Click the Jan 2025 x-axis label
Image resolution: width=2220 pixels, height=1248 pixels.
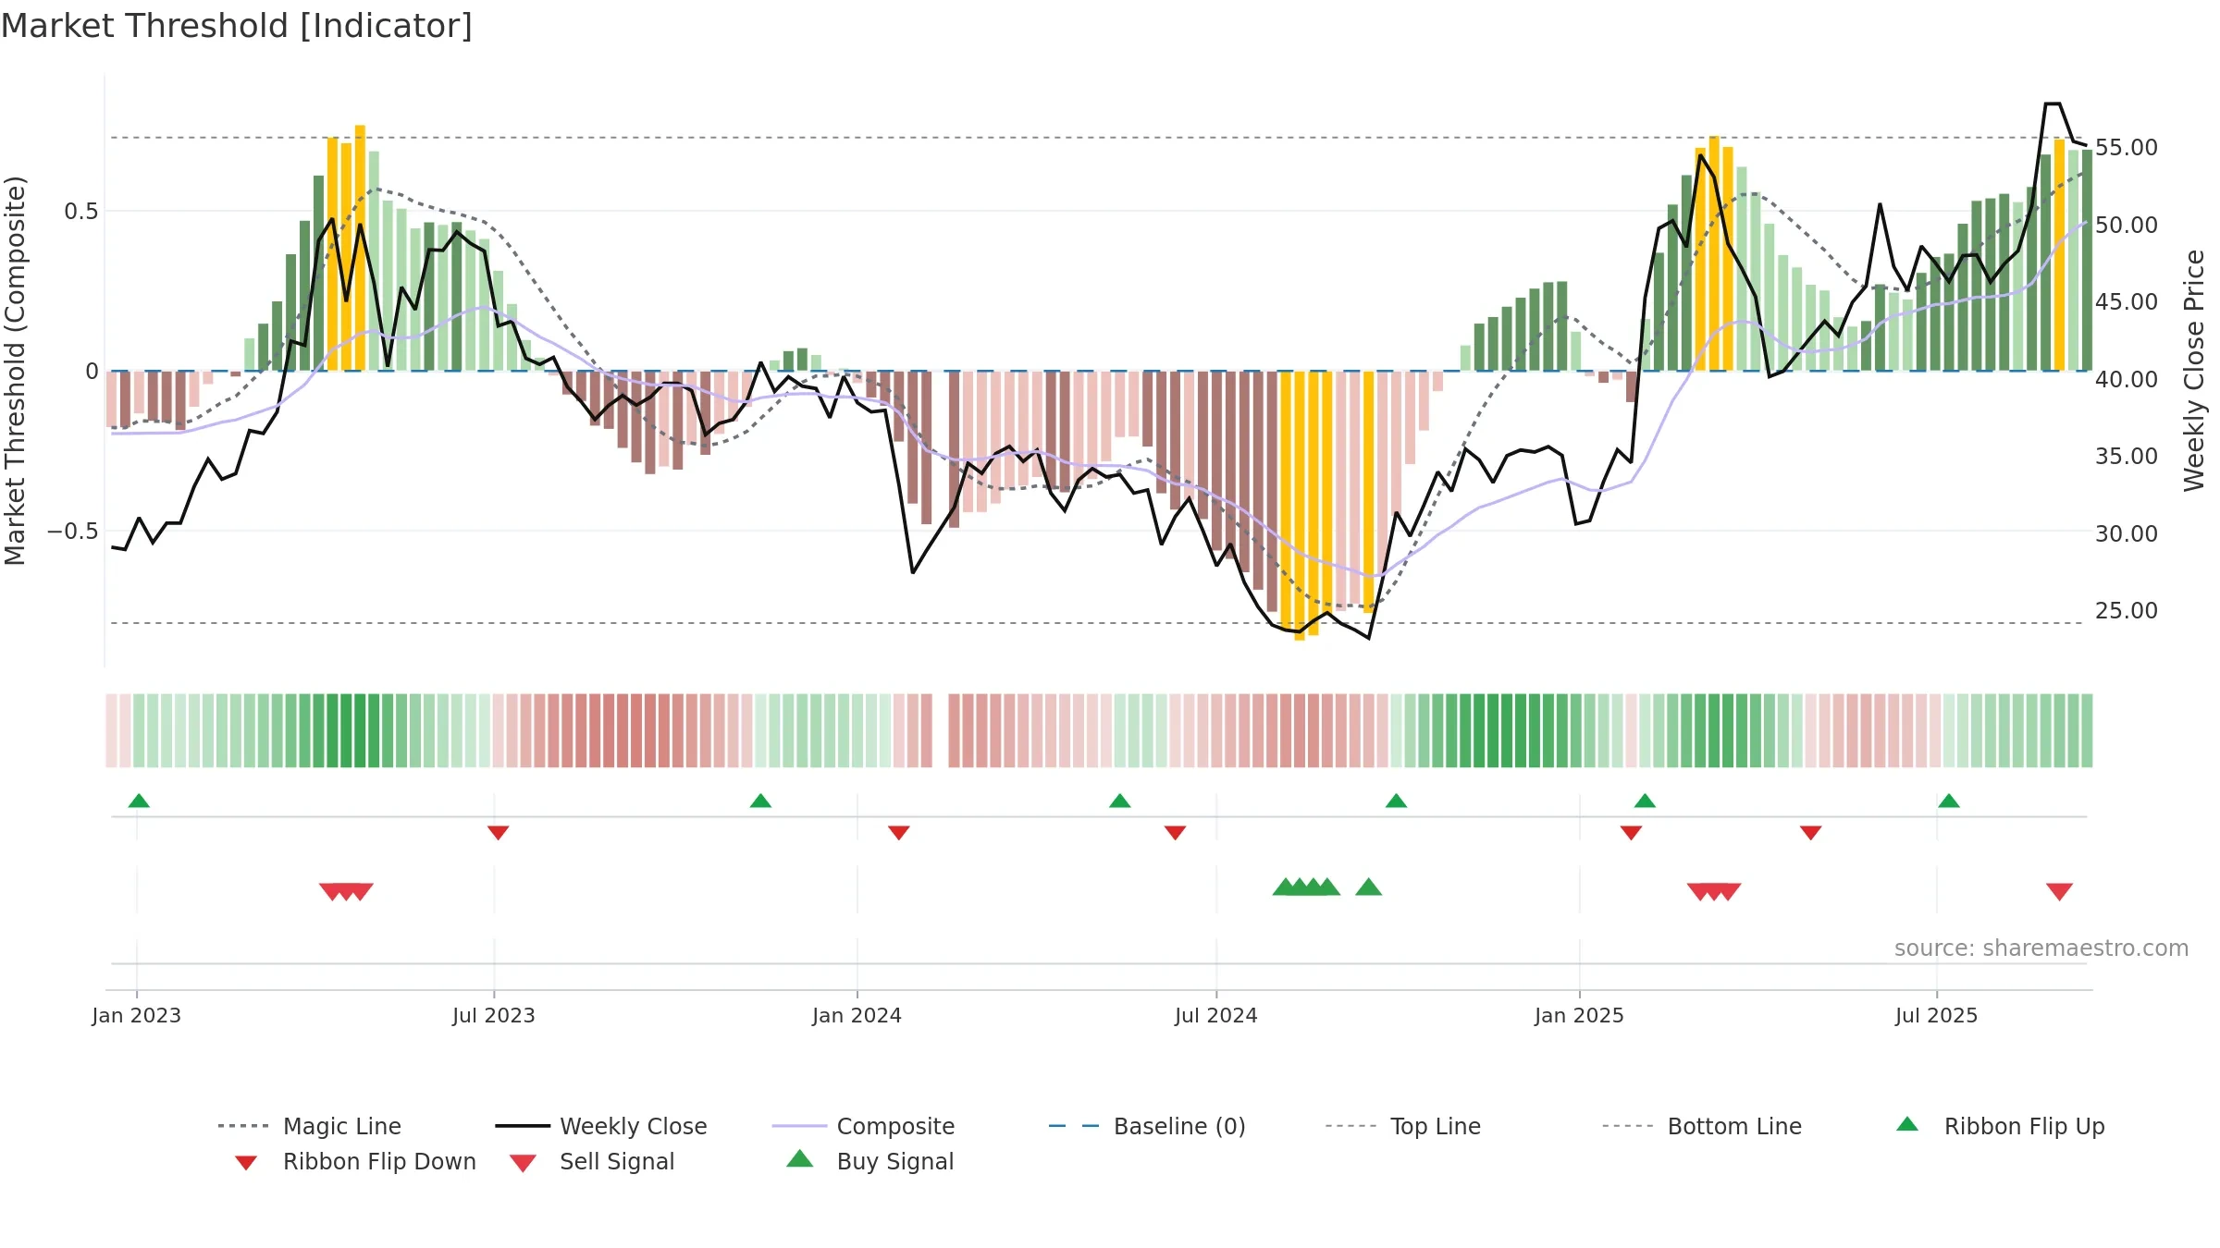point(1579,1015)
